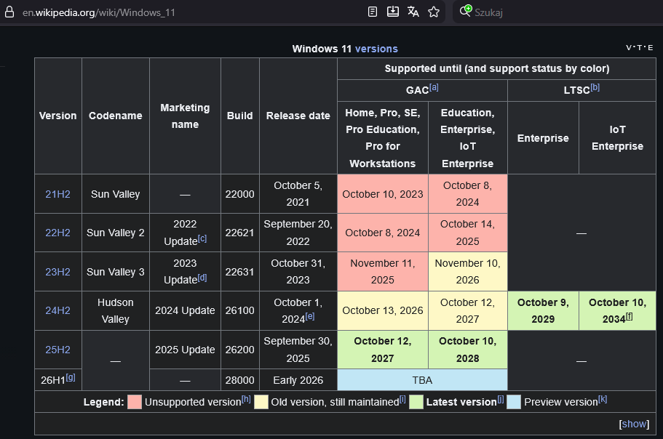Viewport: 663px width, 439px height.
Task: Click the red Unsupported version legend swatch
Action: pos(134,402)
